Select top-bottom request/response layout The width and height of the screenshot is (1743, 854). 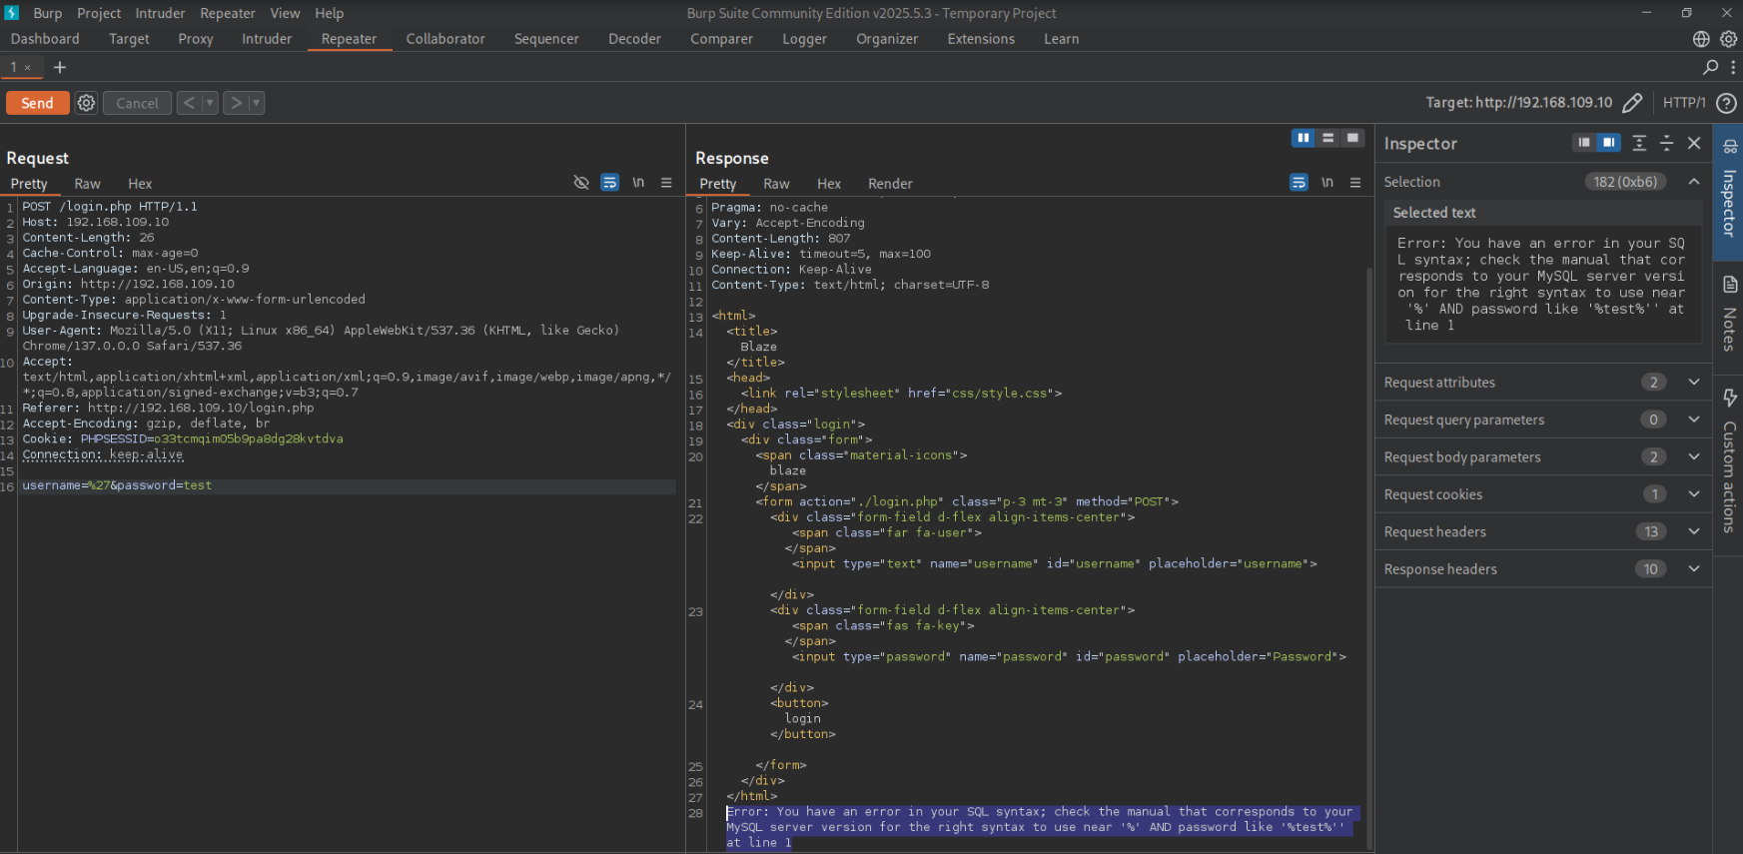coord(1327,138)
